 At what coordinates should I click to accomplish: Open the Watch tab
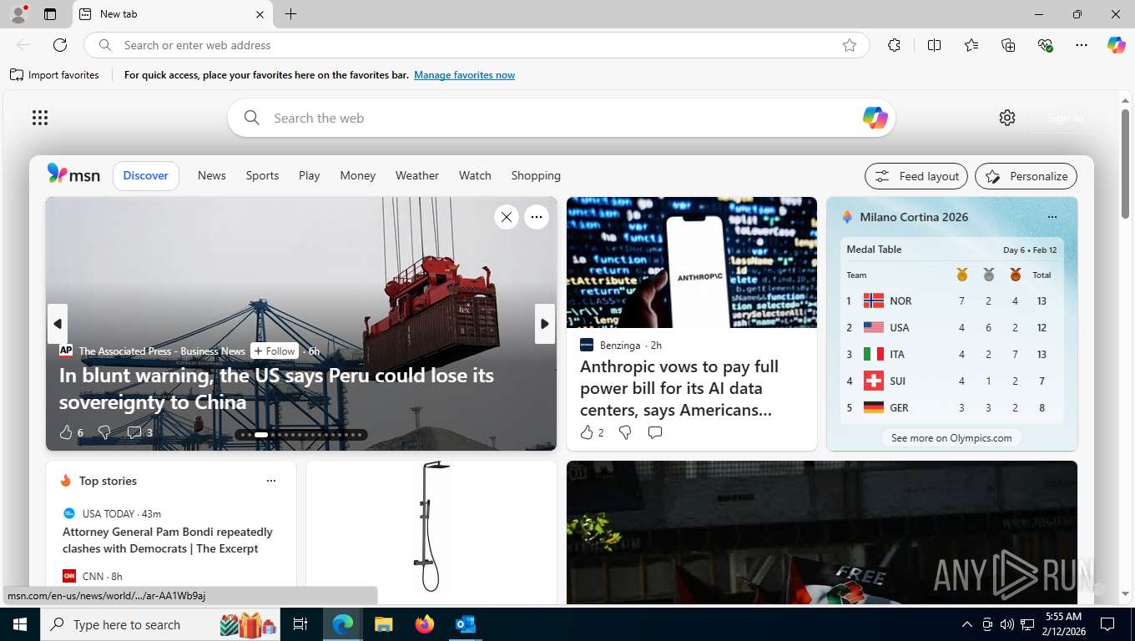[x=475, y=175]
